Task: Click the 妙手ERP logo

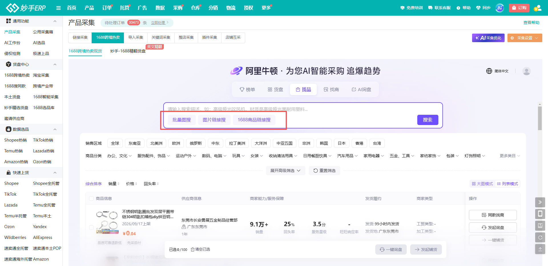Action: [x=26, y=8]
